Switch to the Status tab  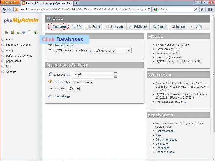pos(94,26)
